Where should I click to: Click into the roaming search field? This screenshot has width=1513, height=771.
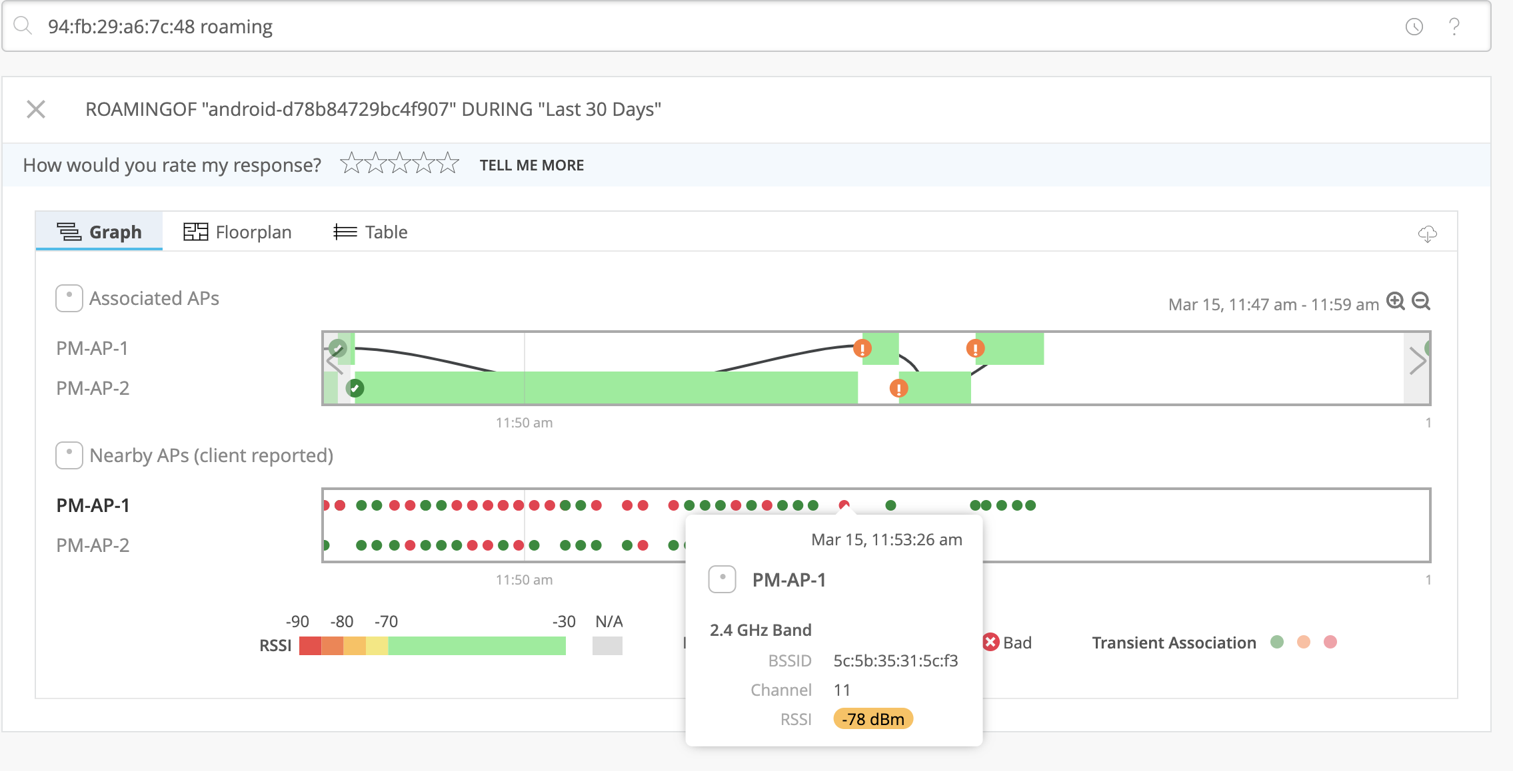tap(667, 27)
